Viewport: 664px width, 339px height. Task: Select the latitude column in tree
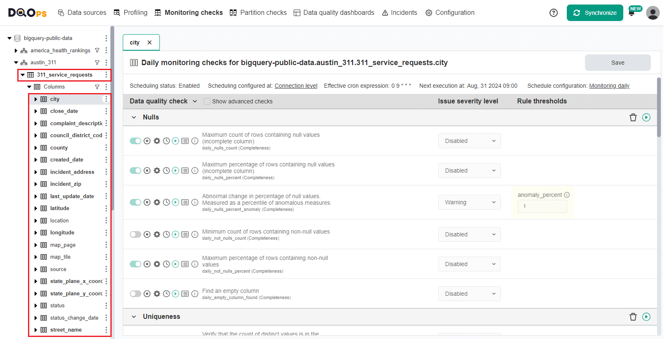tap(60, 208)
